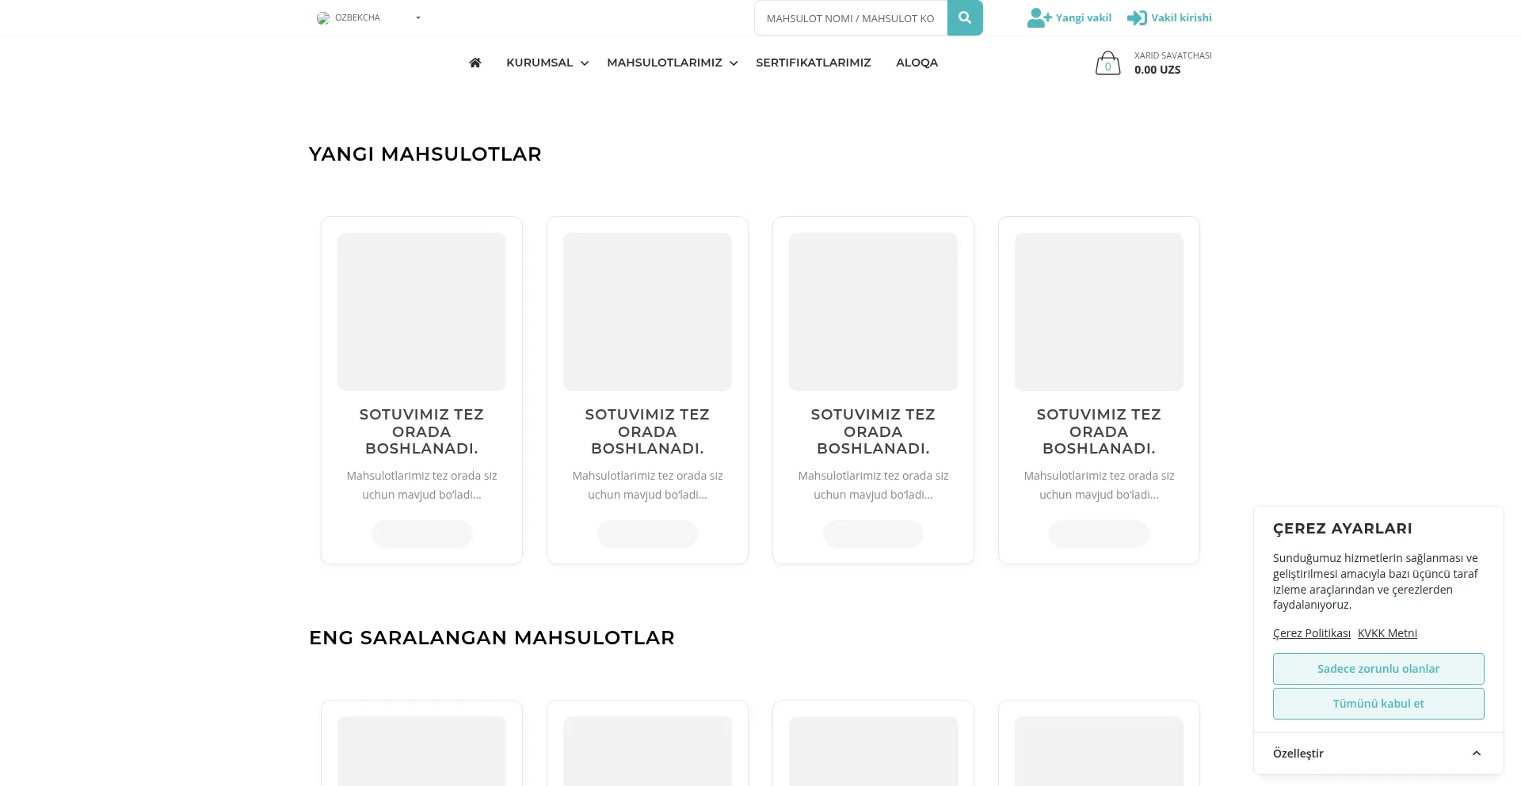1521x786 pixels.
Task: Expand the MAHSULOTLARIMIZ submenu
Action: pos(734,63)
